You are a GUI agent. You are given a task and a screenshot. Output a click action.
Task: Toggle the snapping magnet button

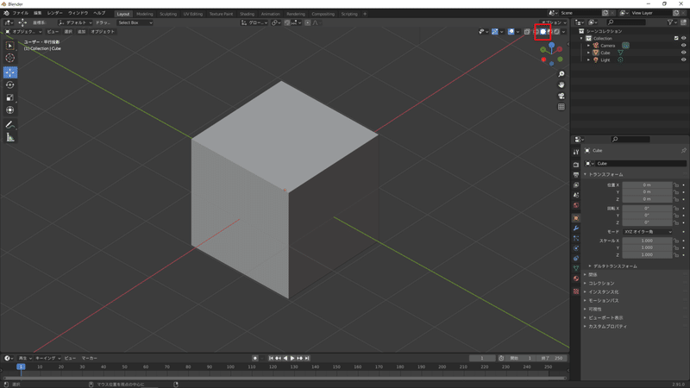tap(287, 23)
